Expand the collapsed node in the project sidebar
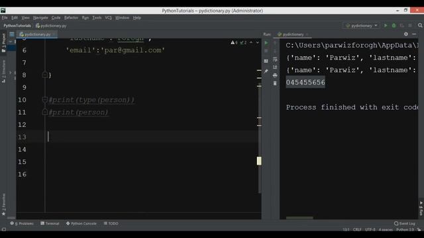Screen dimensions: 424x238 click(x=11, y=73)
